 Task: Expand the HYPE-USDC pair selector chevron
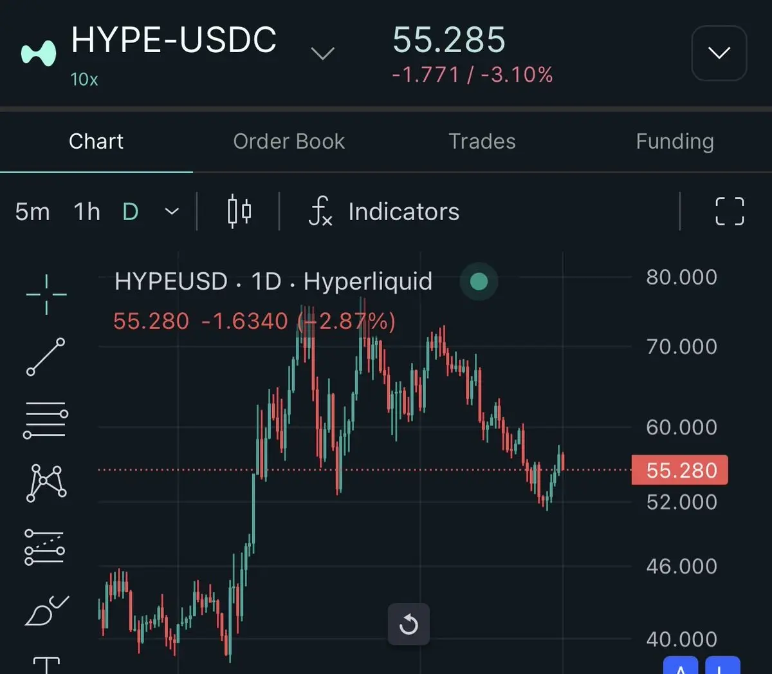point(322,53)
